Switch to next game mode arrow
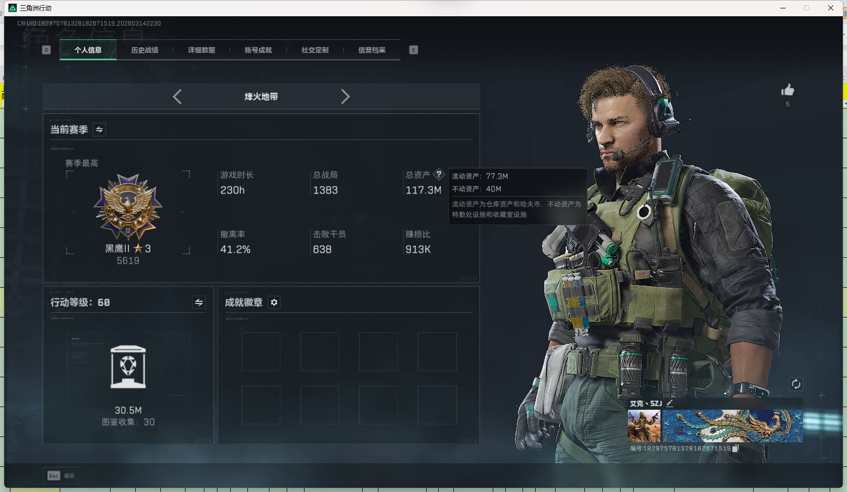The height and width of the screenshot is (492, 847). (345, 96)
